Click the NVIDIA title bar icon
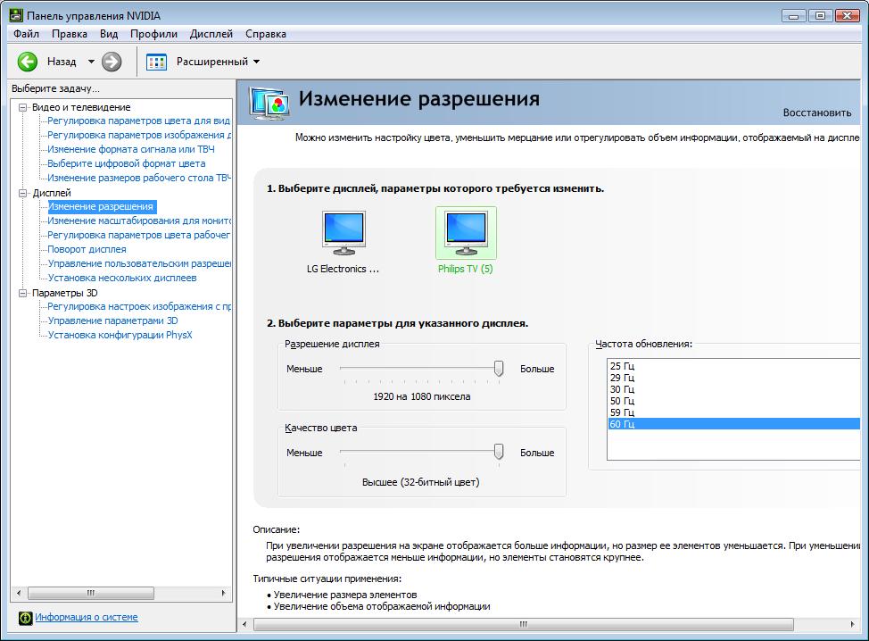 [x=16, y=15]
